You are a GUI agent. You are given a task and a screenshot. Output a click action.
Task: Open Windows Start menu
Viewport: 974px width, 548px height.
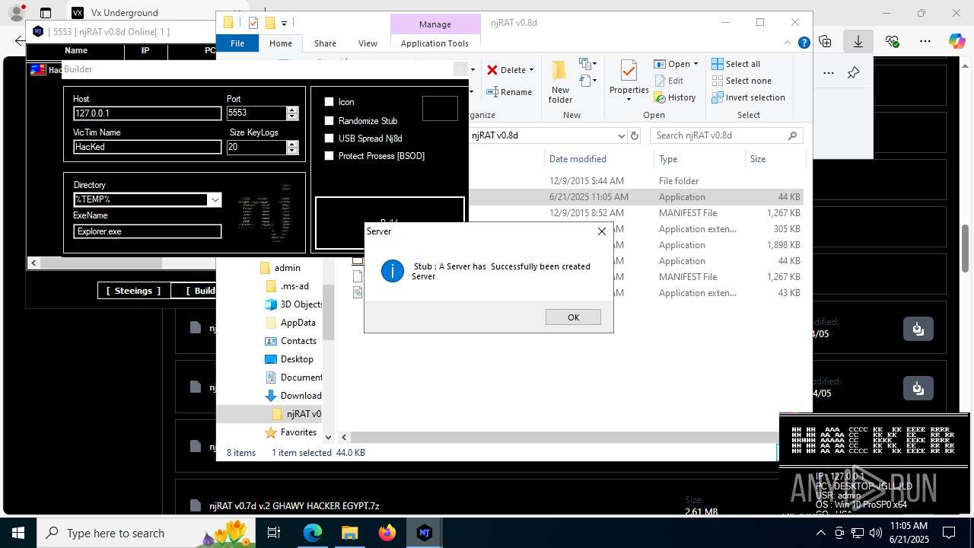18,533
